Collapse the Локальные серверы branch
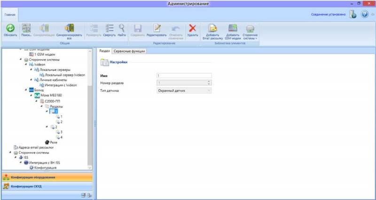Viewport: 376px width, 200px height. click(31, 69)
